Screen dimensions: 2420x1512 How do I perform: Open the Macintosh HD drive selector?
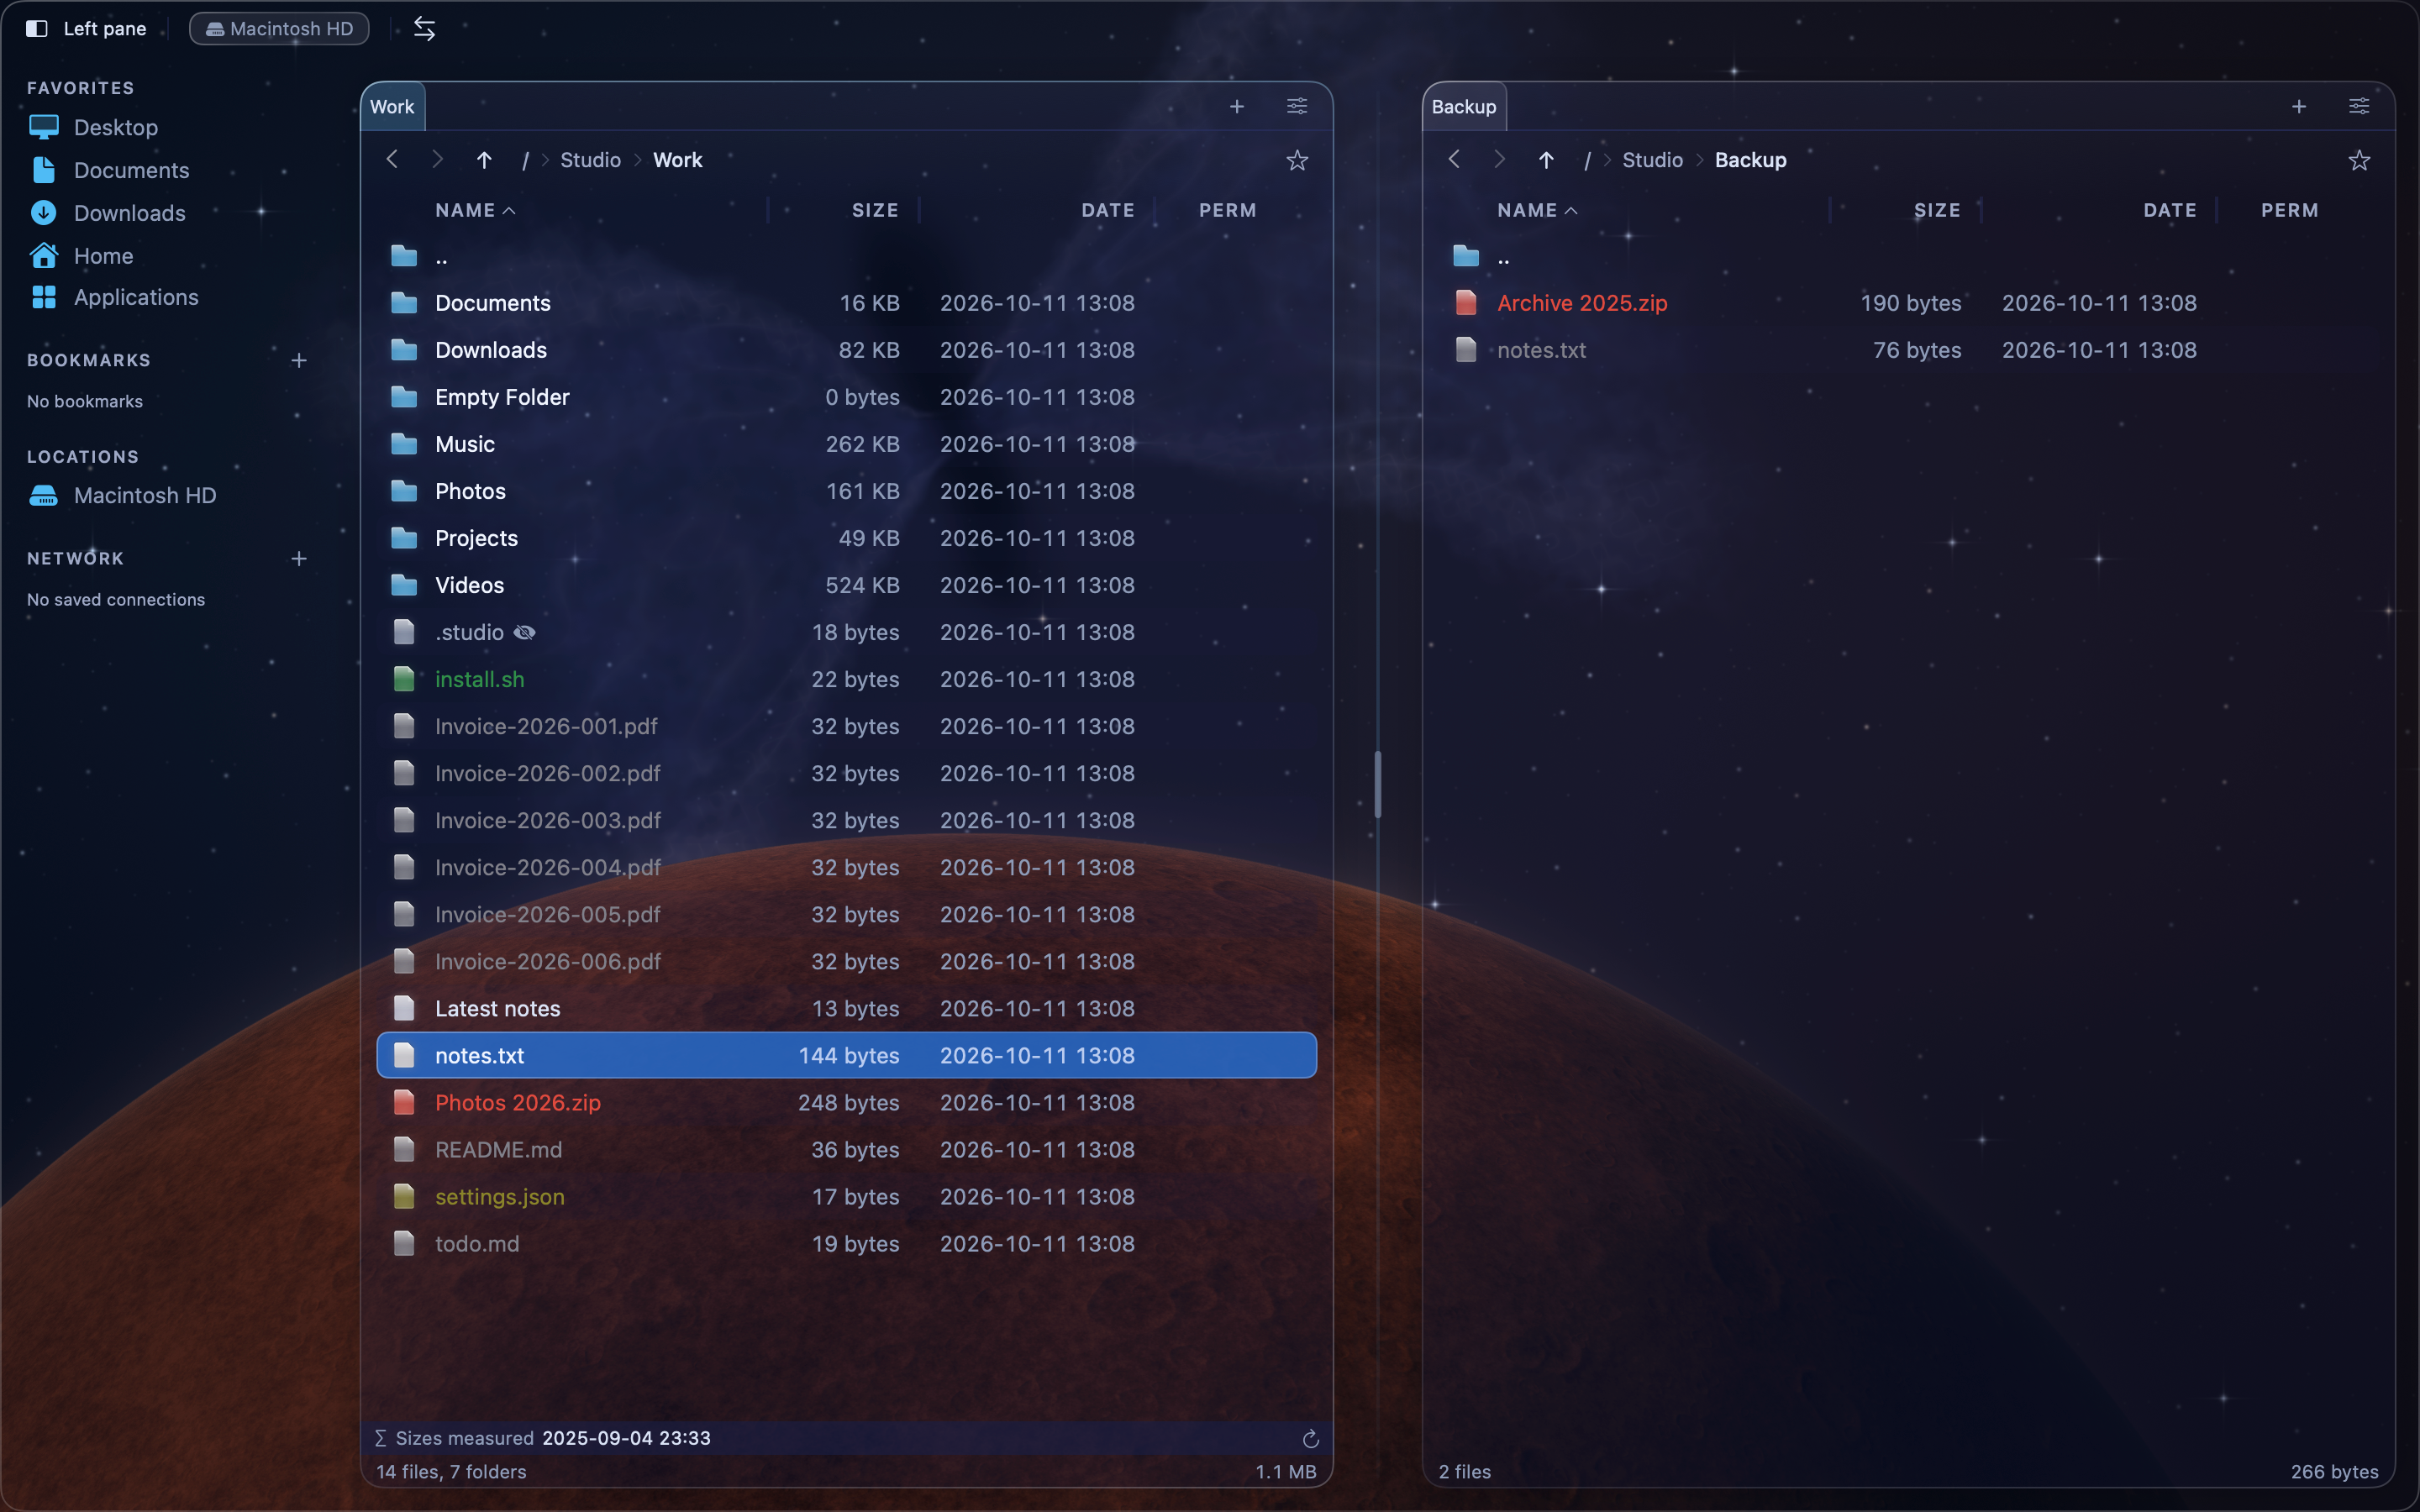coord(279,28)
